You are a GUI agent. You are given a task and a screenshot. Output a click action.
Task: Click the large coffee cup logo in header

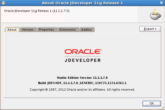(x=155, y=14)
